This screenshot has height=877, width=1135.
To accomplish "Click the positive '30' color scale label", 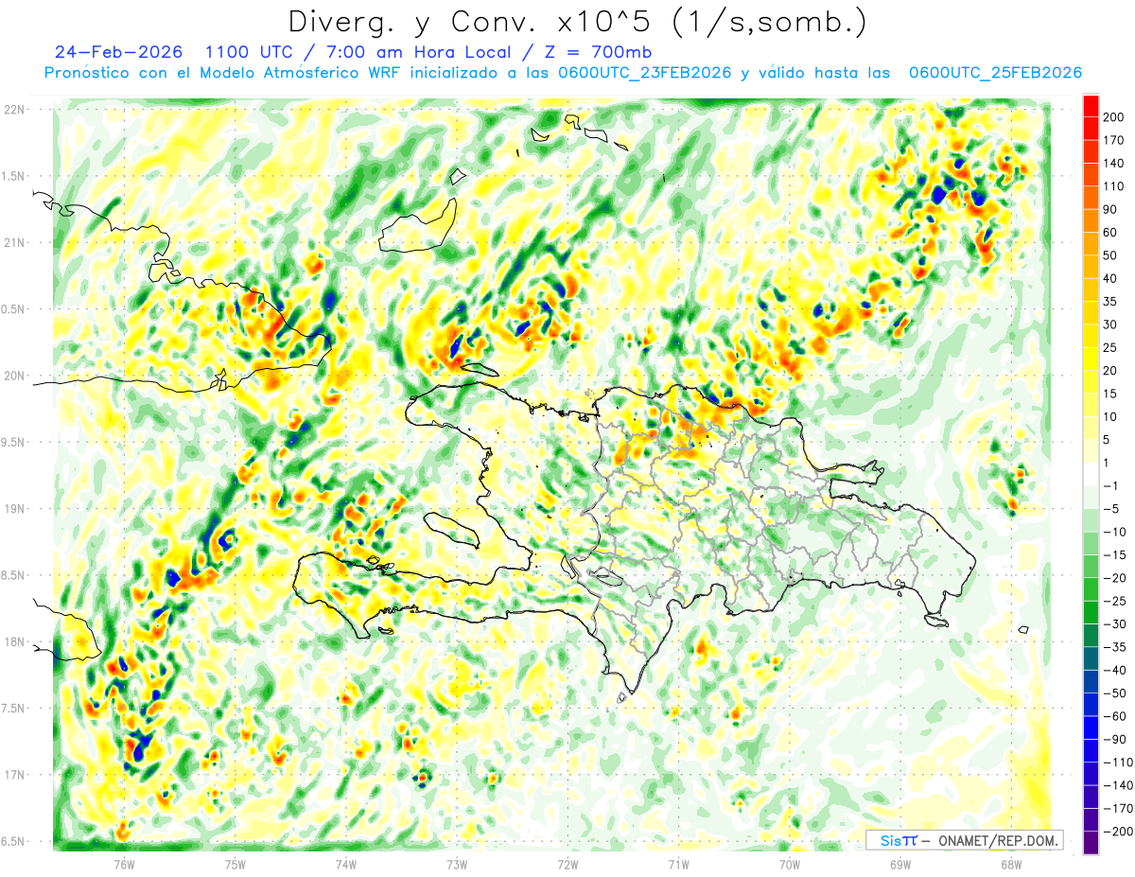I will 1110,324.
